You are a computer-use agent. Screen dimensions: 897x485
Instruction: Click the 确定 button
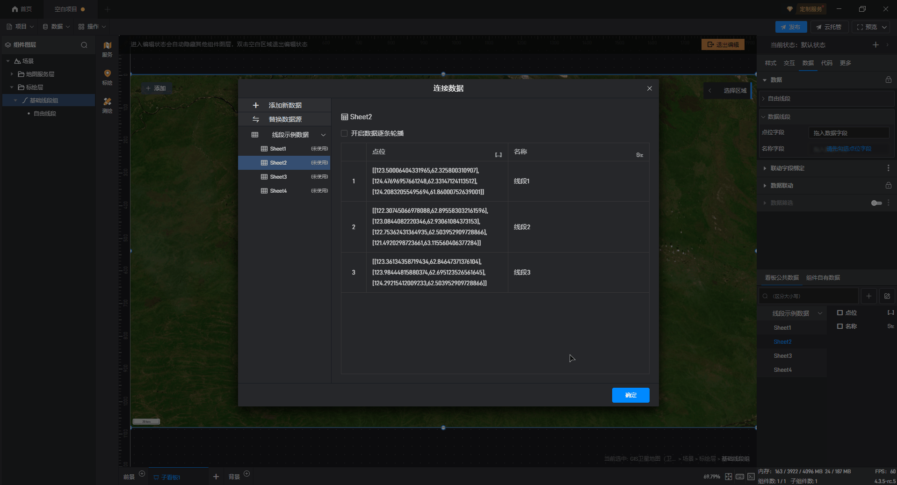pos(630,395)
